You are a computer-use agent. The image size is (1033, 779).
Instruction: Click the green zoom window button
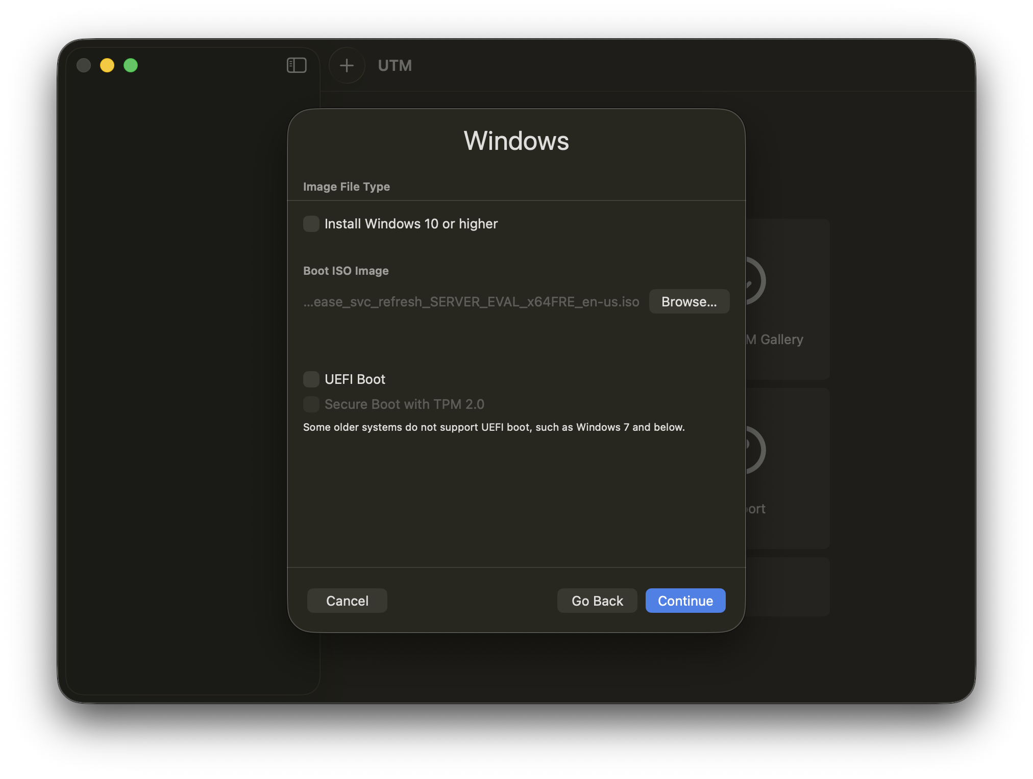(131, 65)
